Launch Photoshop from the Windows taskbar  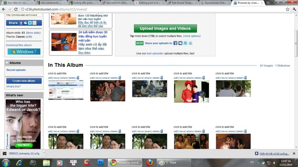[x=100, y=162]
